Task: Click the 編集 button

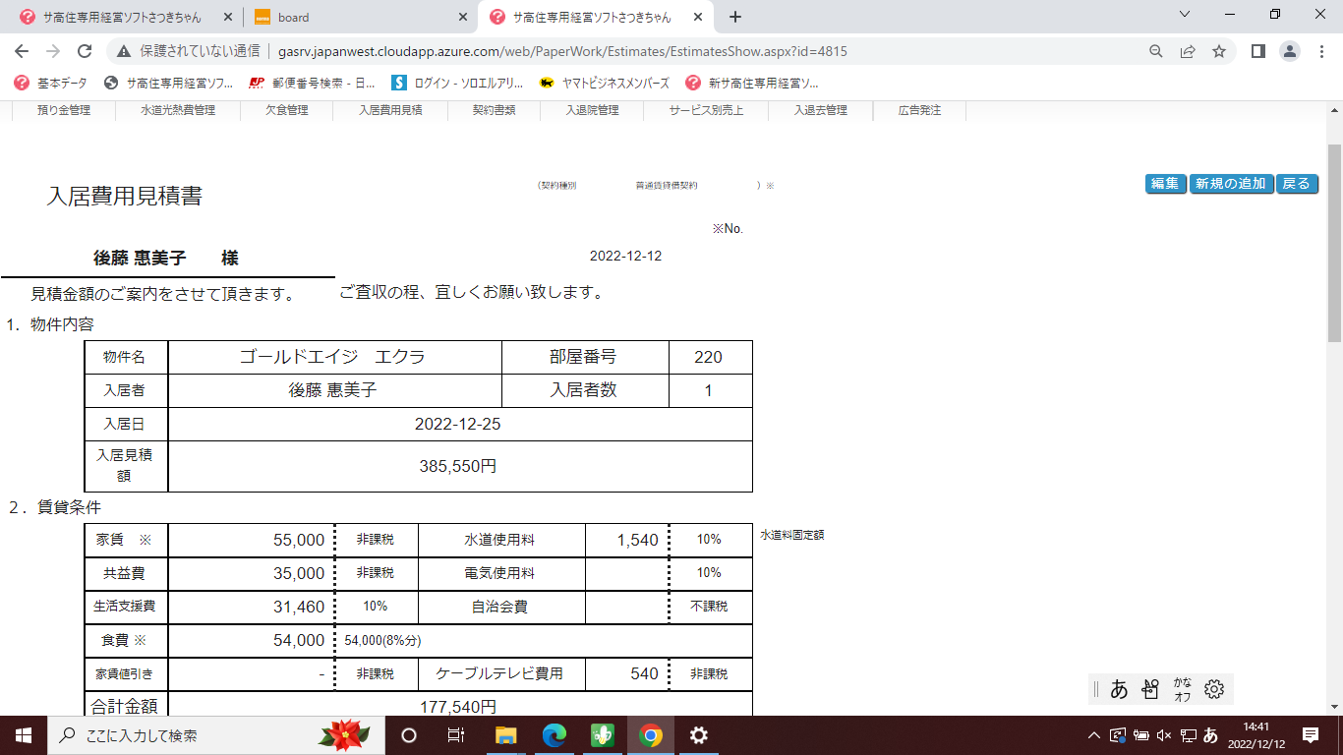Action: [x=1165, y=184]
